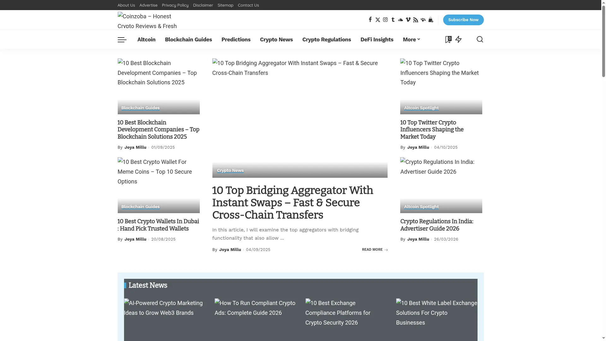
Task: Open the SoundCloud icon link
Action: (401, 20)
